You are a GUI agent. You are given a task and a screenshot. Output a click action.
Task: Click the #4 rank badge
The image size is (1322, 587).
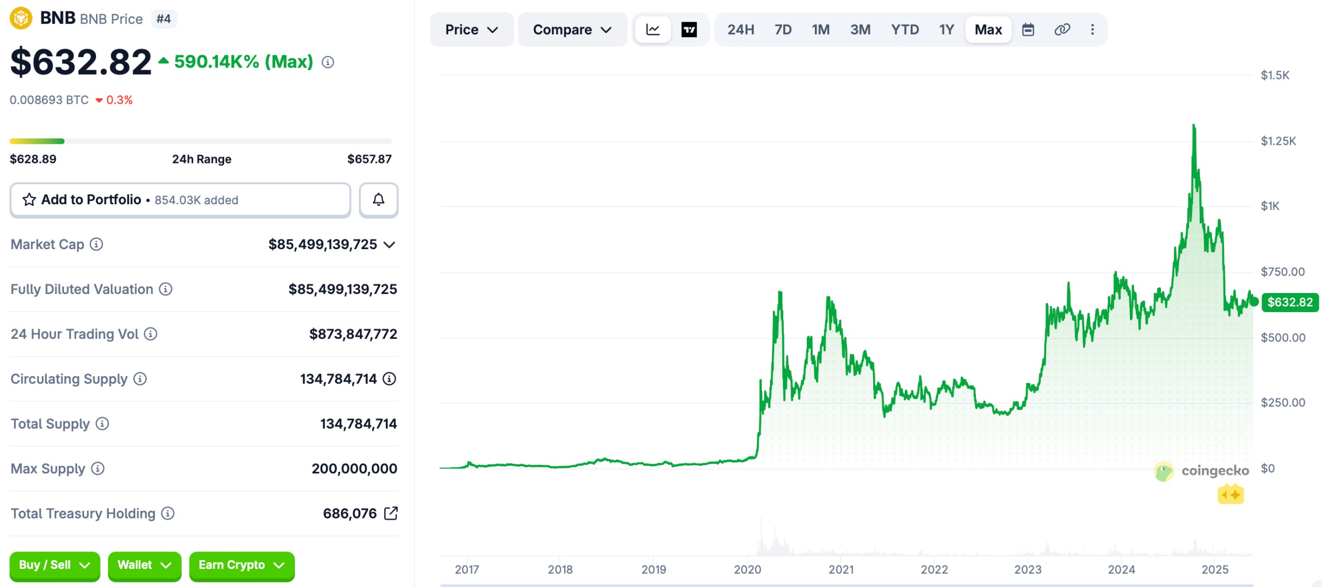[x=164, y=19]
